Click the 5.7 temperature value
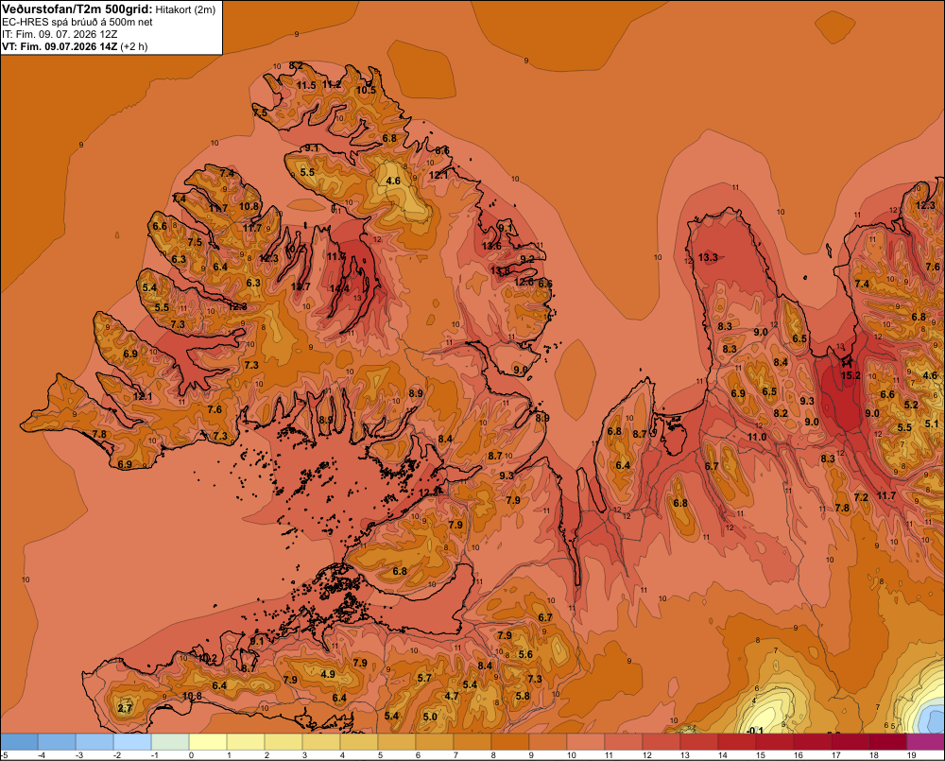The width and height of the screenshot is (945, 761). tap(424, 678)
